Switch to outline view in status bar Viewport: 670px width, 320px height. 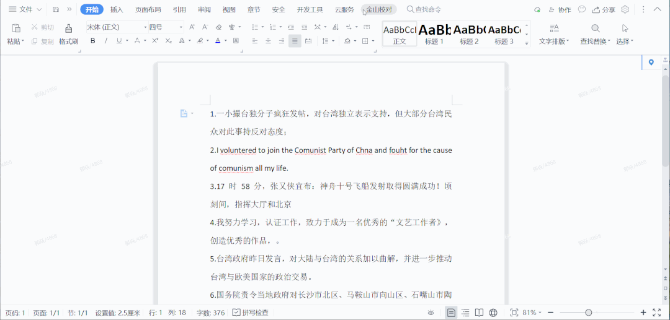465,313
